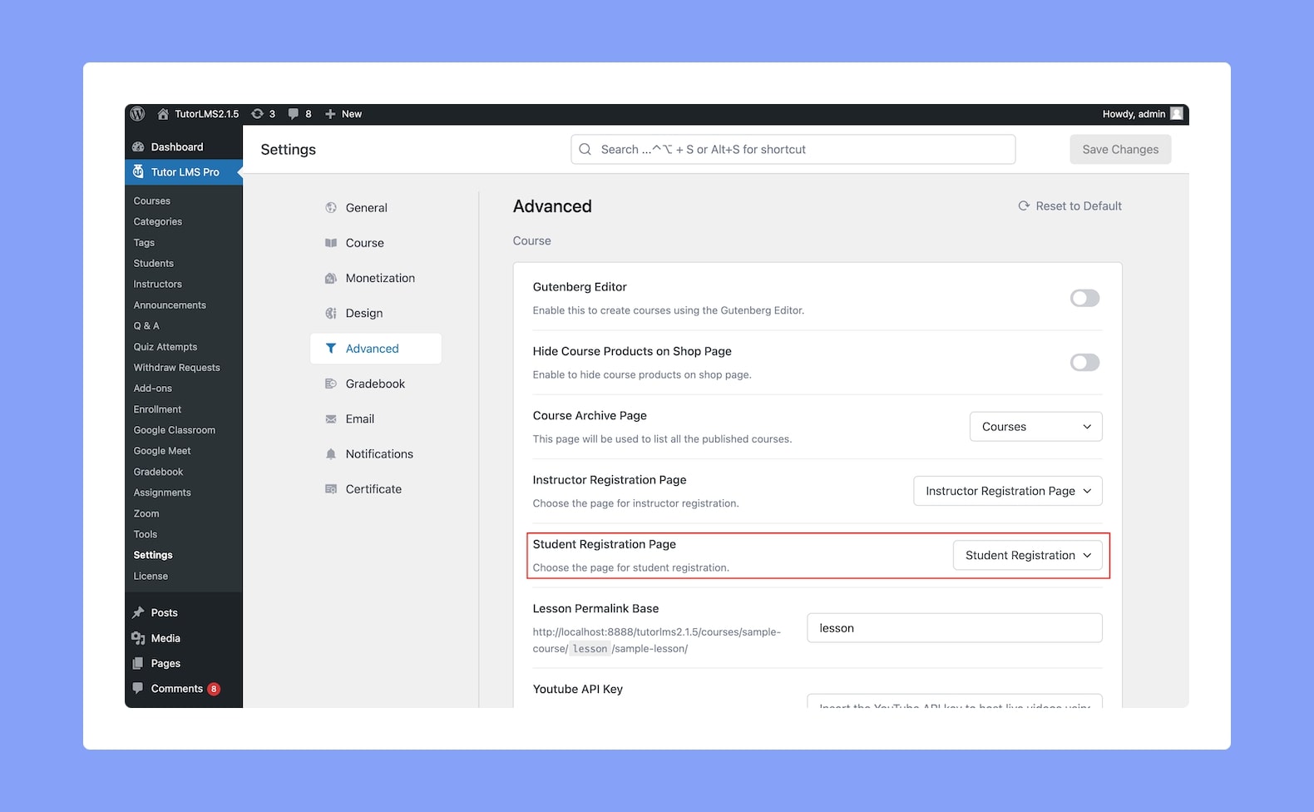Click the admin avatar icon
The height and width of the screenshot is (812, 1314).
click(x=1177, y=114)
